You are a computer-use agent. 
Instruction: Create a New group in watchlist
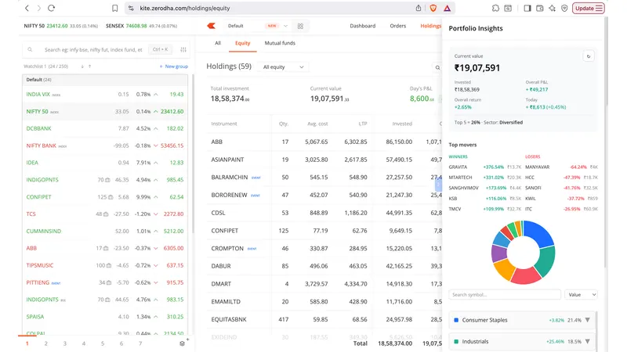173,66
